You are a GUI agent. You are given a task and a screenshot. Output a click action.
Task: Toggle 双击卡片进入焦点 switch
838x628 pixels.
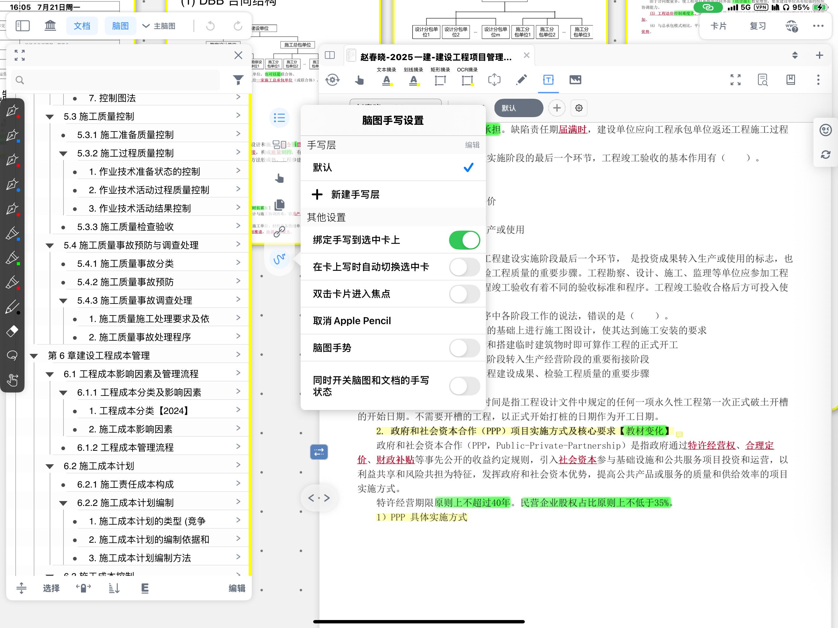click(x=464, y=294)
